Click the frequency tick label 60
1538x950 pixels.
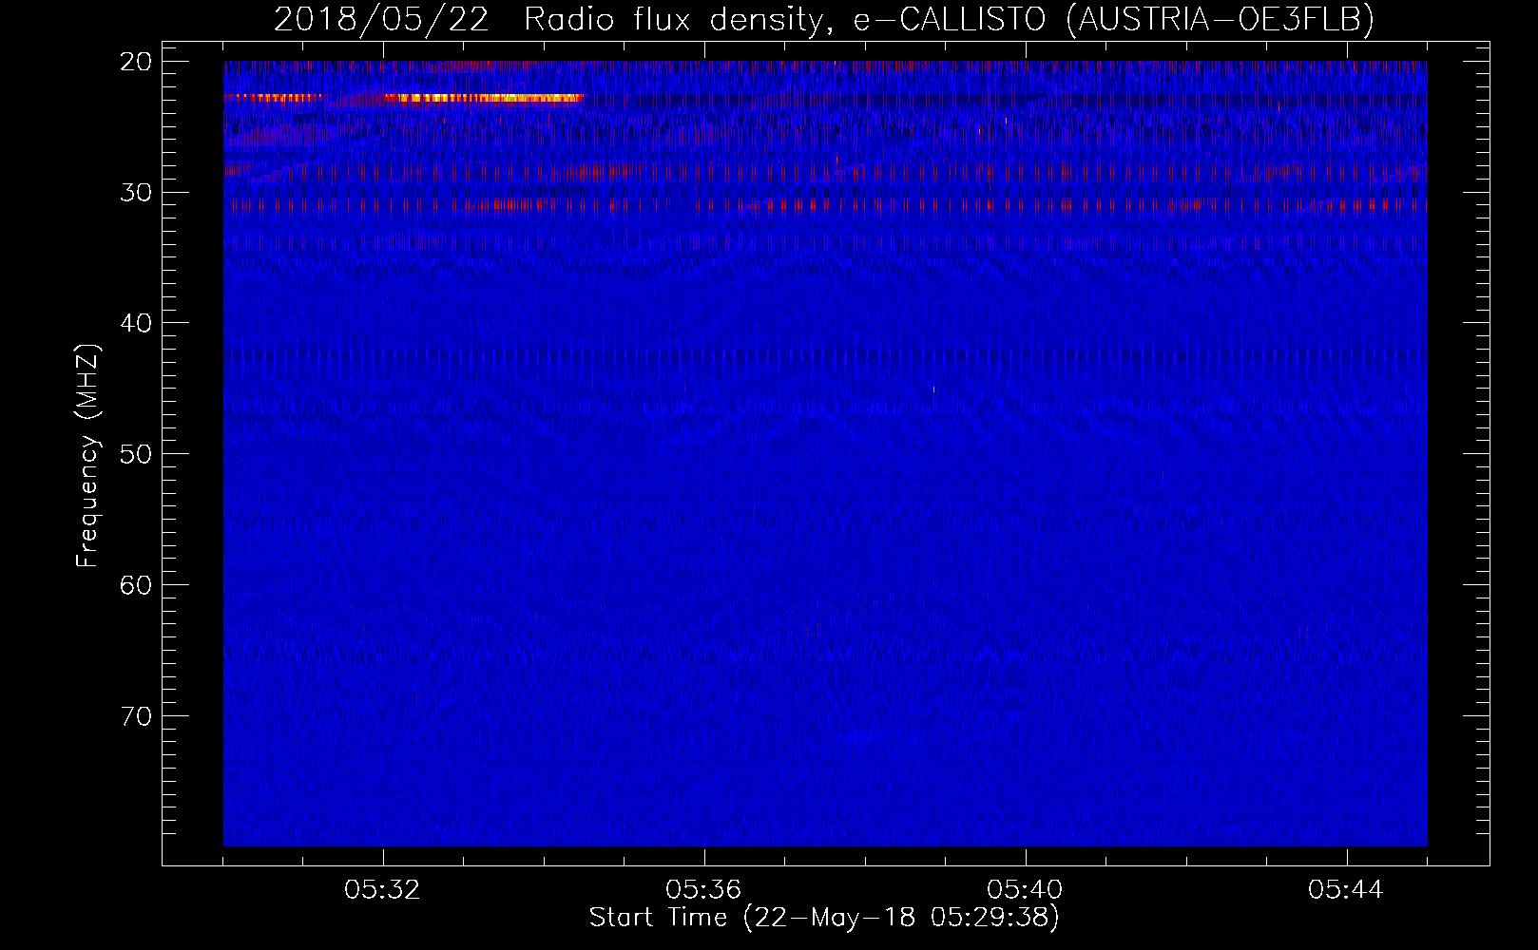pos(136,584)
